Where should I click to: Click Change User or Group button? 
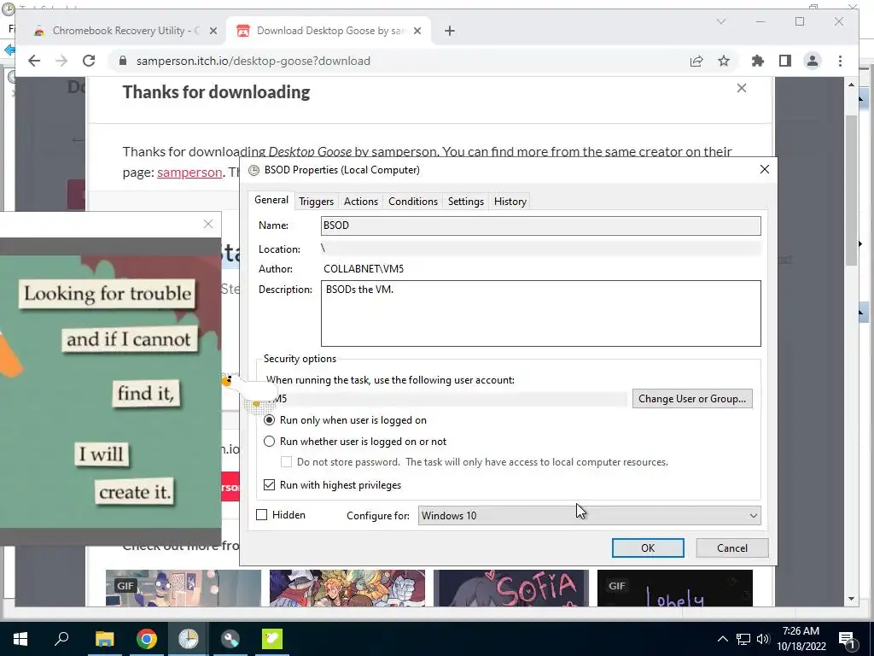pyautogui.click(x=692, y=399)
